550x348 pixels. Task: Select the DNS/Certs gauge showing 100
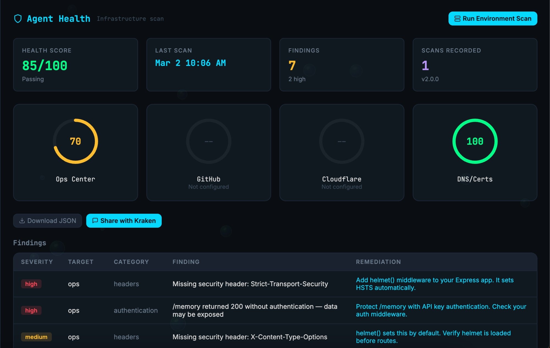[475, 141]
